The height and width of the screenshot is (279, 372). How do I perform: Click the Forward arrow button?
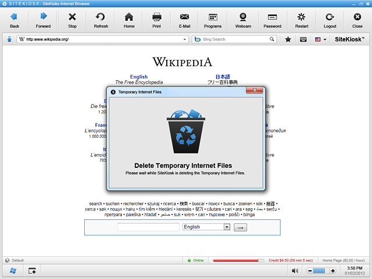[x=43, y=20]
